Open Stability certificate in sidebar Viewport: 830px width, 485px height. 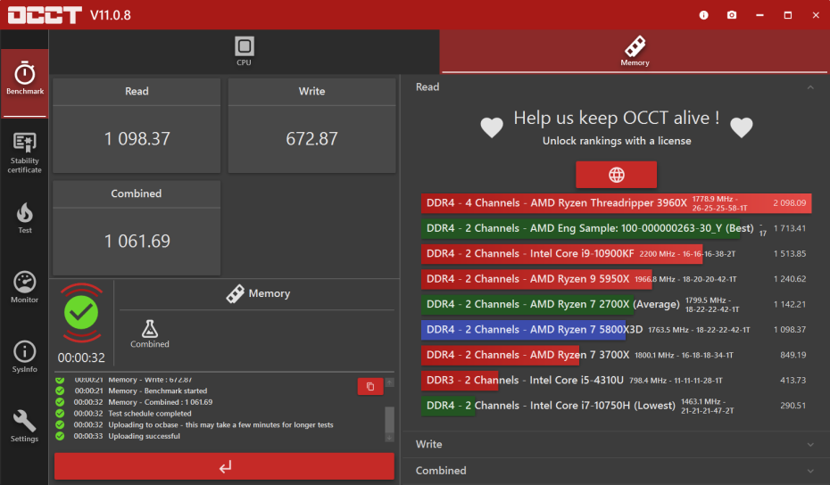click(x=24, y=153)
